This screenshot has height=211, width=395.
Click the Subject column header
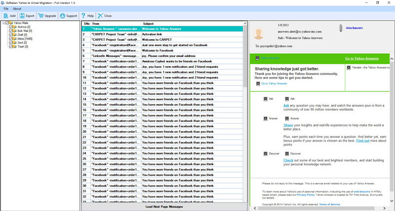(x=192, y=24)
